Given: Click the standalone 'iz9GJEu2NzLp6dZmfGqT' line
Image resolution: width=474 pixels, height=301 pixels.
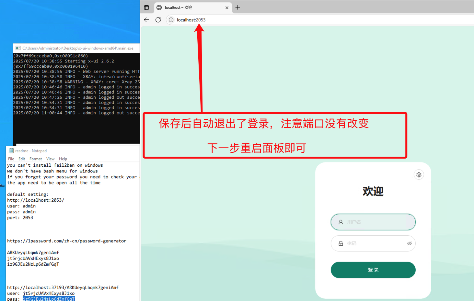Looking at the screenshot, I should coord(33,264).
